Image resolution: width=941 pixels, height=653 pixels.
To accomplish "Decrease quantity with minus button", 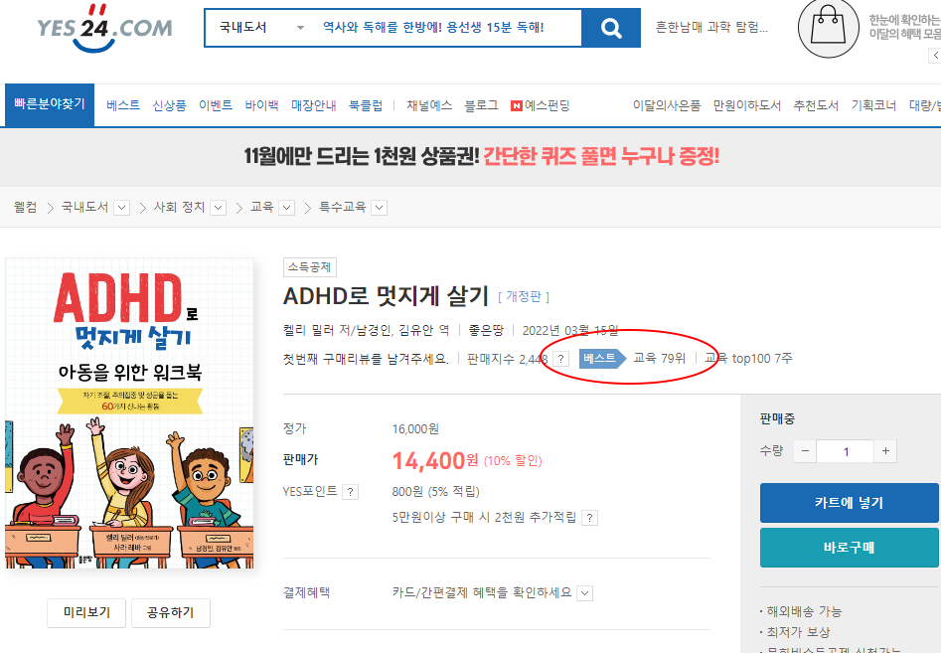I will pyautogui.click(x=805, y=451).
